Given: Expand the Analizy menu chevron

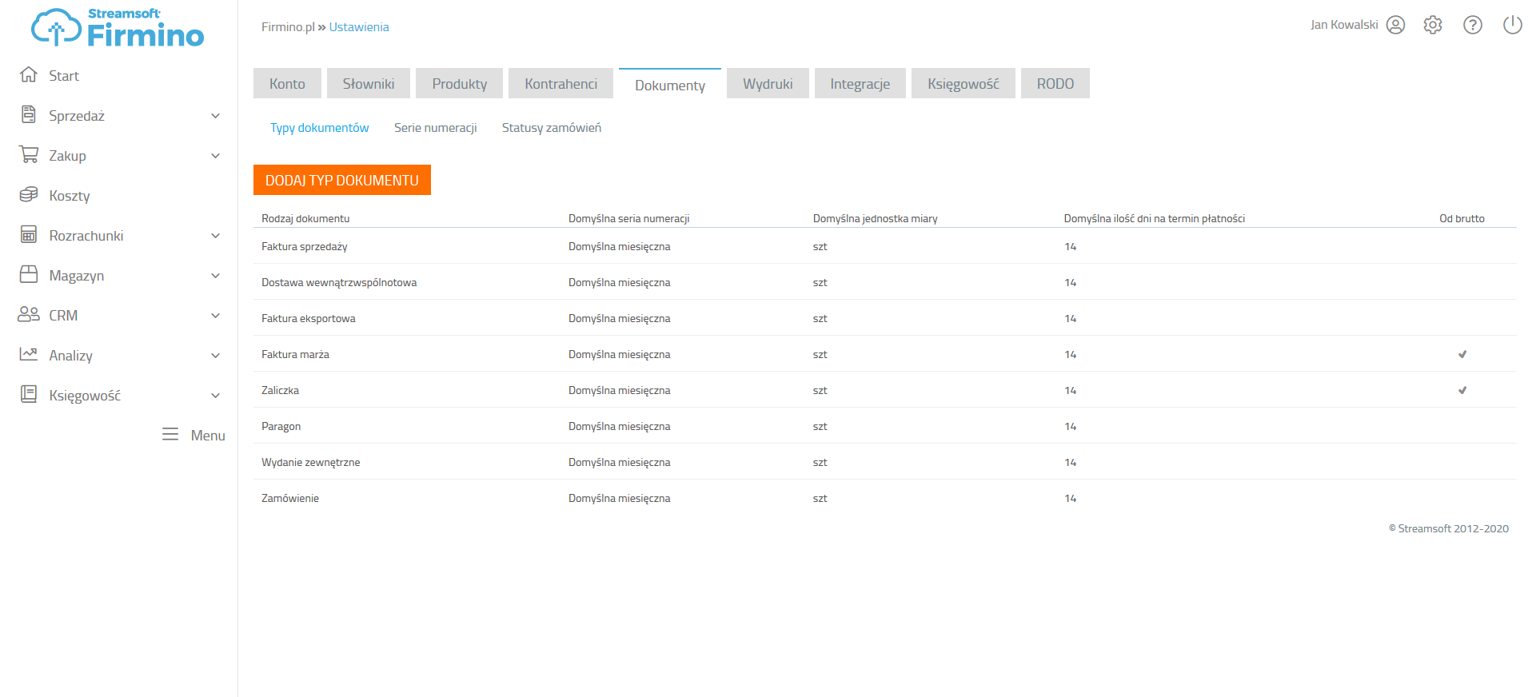Looking at the screenshot, I should [x=215, y=356].
